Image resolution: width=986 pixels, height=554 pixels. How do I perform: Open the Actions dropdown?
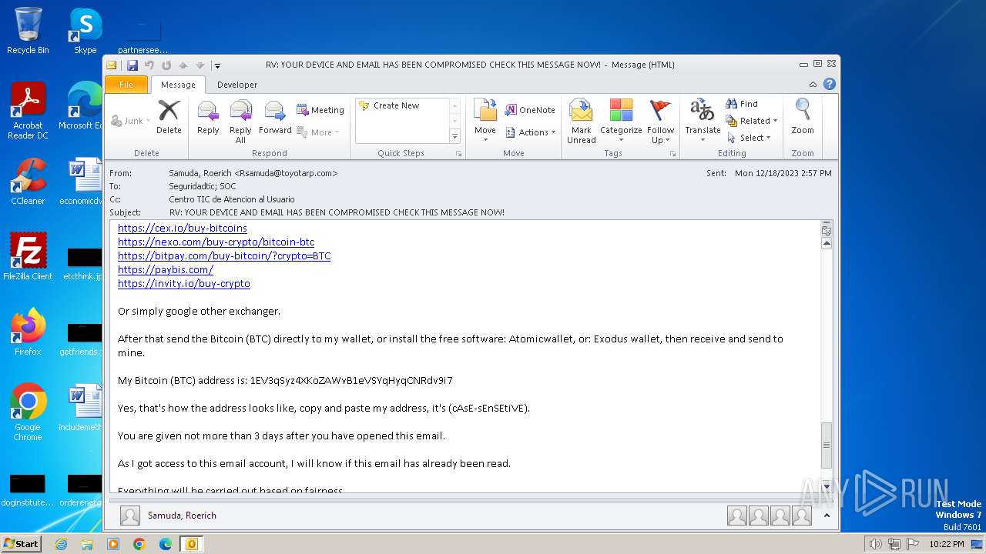(530, 132)
